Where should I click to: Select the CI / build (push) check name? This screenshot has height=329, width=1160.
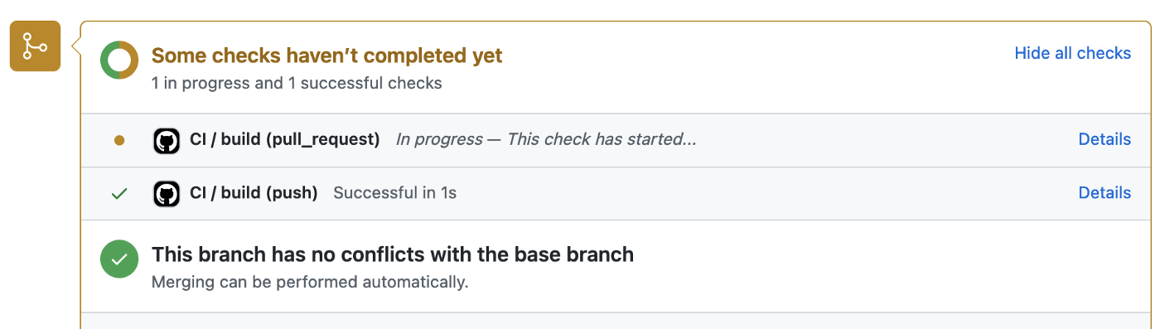(254, 192)
